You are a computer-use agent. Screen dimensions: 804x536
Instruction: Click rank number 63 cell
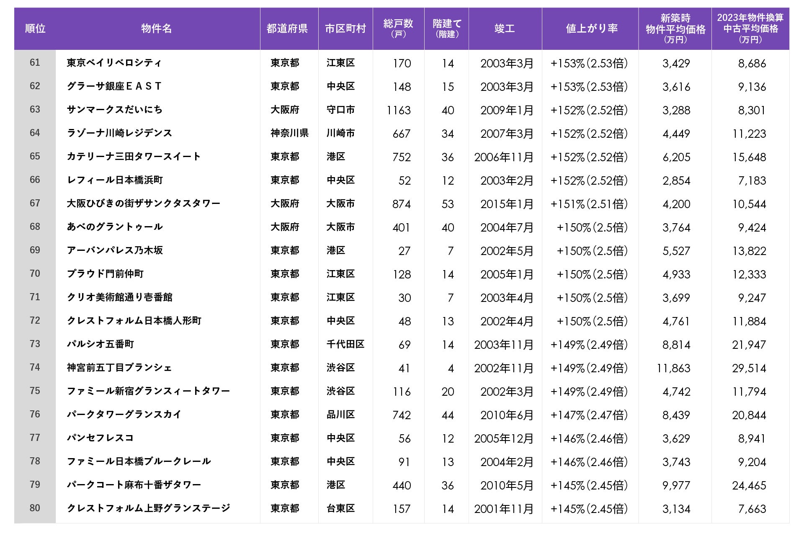point(35,110)
